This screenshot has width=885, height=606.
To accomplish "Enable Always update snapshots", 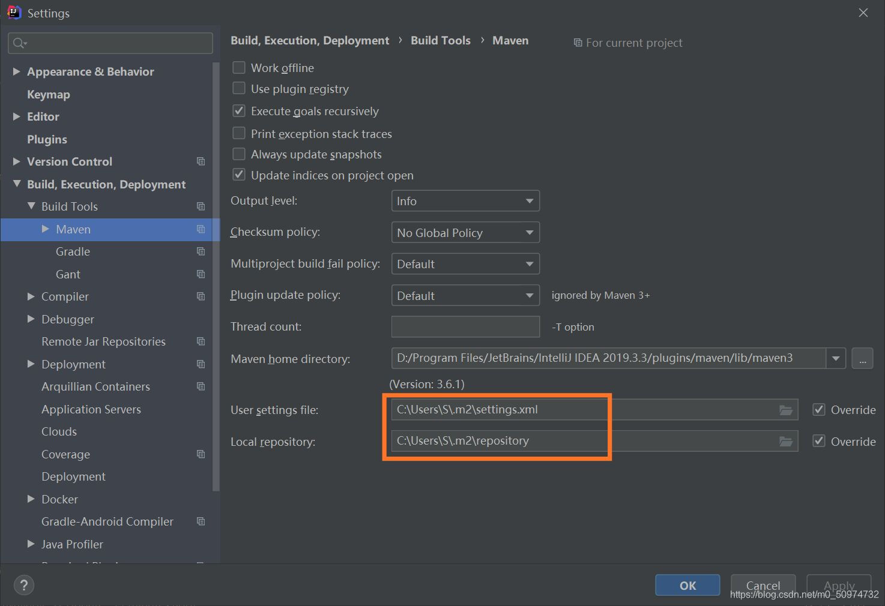I will click(239, 154).
